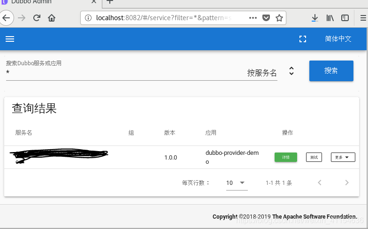Toggle the Dubbo Admin navigation drawer
The width and height of the screenshot is (368, 229).
click(10, 39)
